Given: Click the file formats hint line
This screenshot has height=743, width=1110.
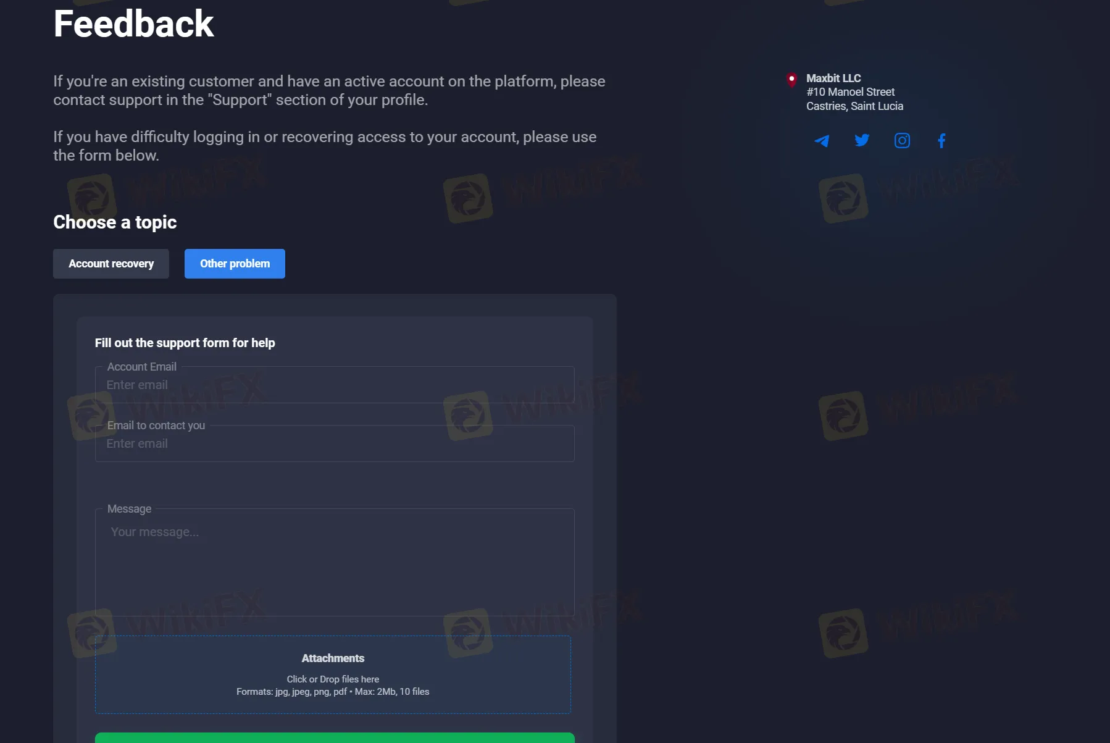Looking at the screenshot, I should point(333,692).
